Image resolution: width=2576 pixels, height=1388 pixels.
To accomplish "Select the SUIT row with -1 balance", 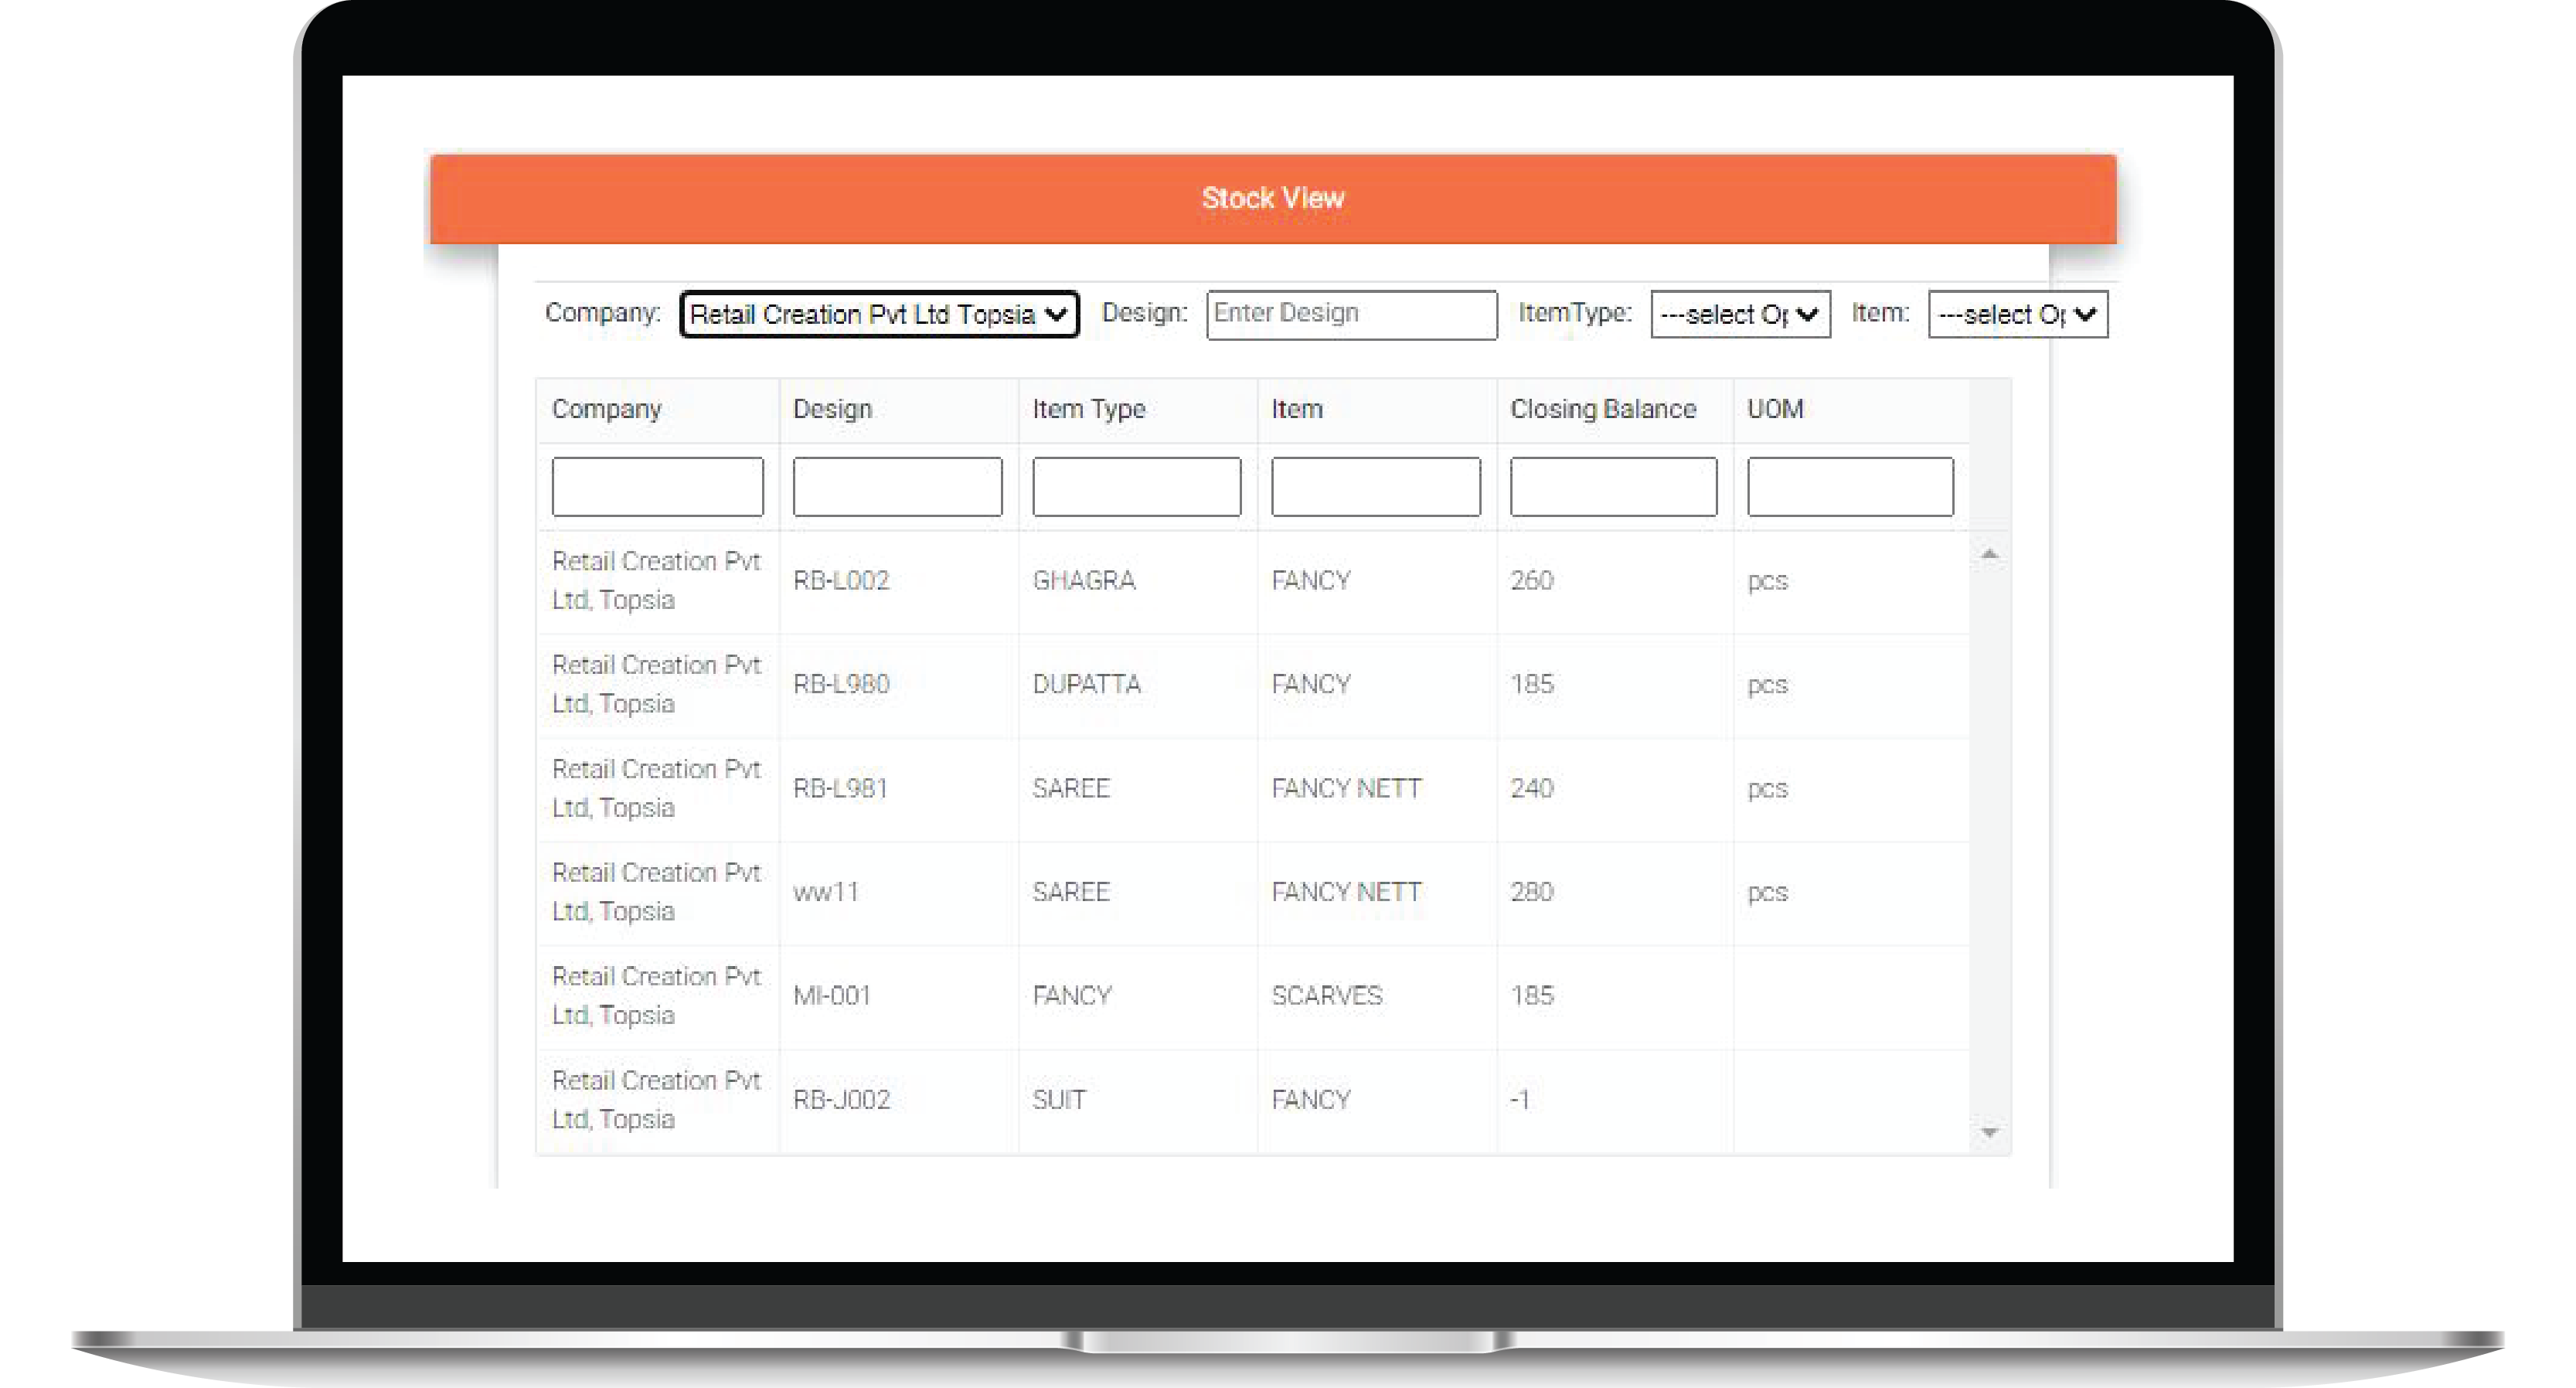I will pos(1059,1099).
